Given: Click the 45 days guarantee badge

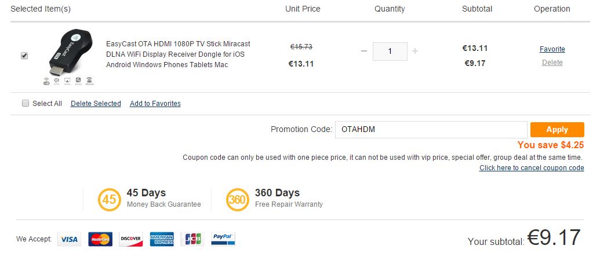Looking at the screenshot, I should 109,200.
